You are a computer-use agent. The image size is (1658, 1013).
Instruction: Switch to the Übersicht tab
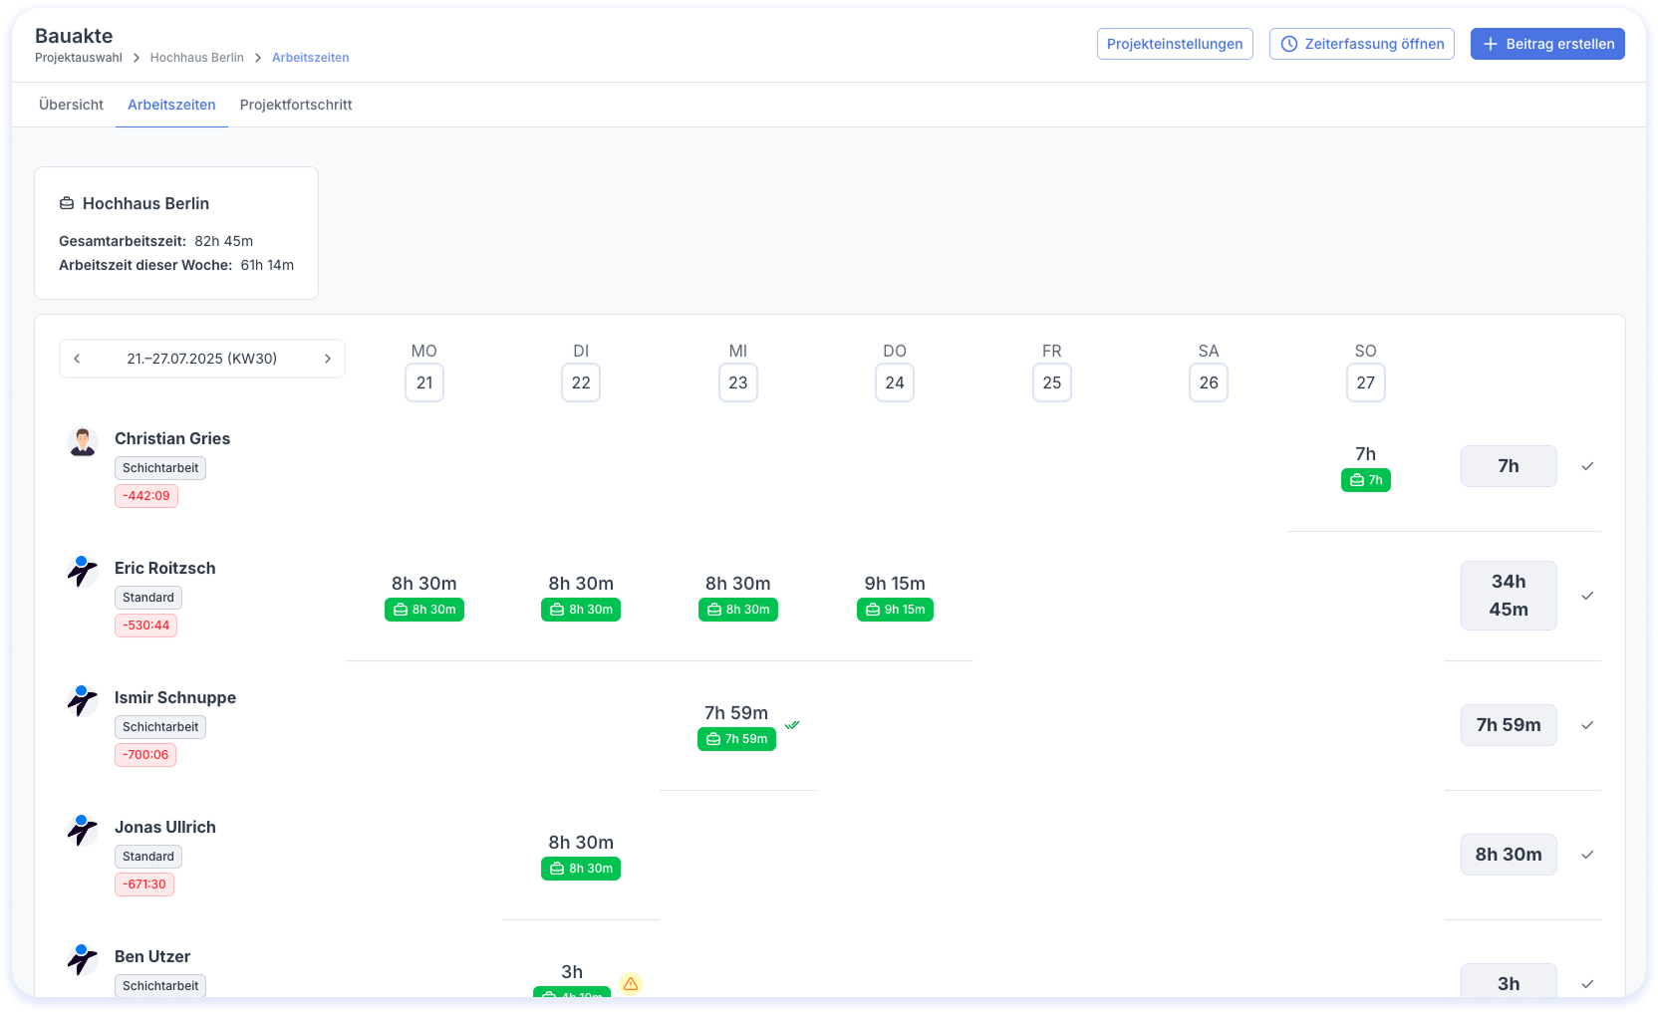pos(71,105)
